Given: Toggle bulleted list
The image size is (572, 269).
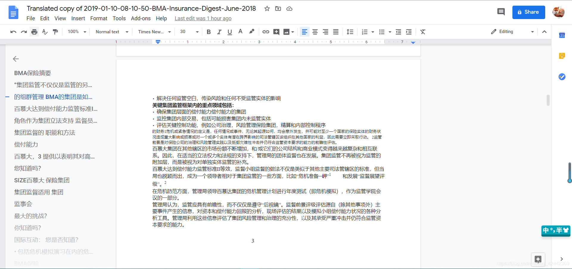Looking at the screenshot, I should click(x=382, y=32).
